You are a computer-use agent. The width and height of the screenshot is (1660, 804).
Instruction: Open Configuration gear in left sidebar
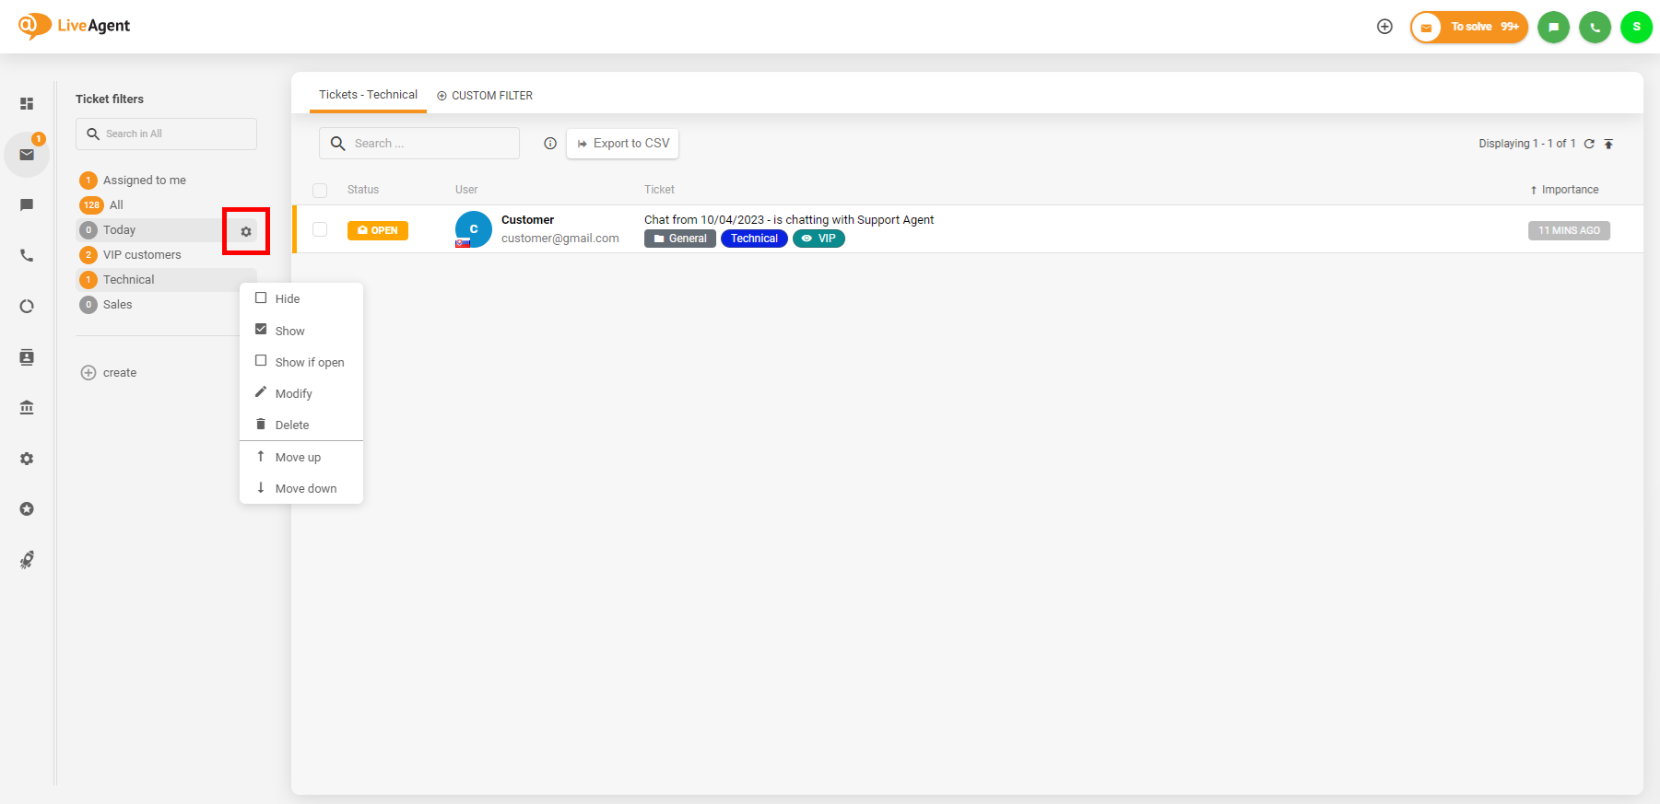pos(27,458)
